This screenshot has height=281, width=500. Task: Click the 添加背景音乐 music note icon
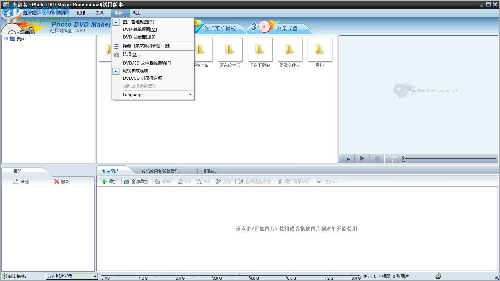280,181
